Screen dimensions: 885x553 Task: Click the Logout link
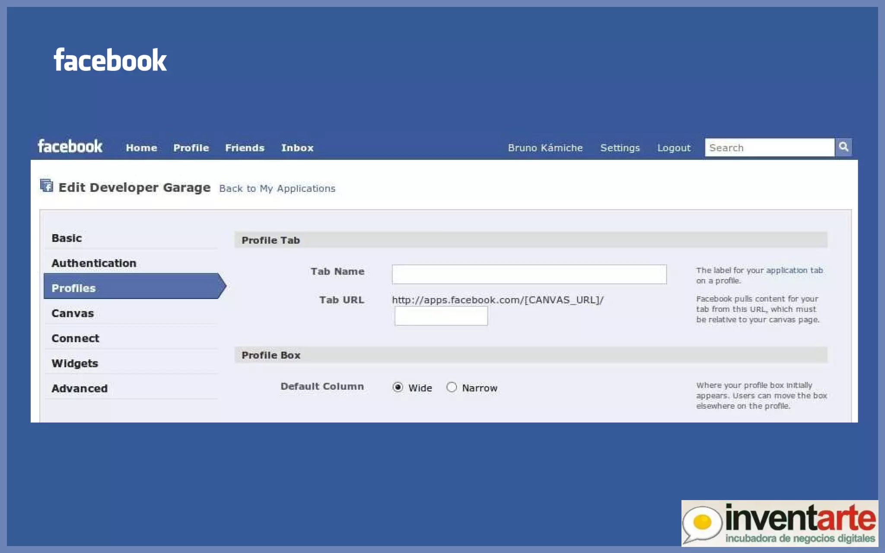tap(674, 148)
